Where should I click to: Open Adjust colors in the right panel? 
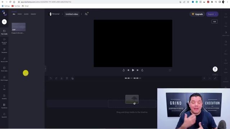click(226, 33)
